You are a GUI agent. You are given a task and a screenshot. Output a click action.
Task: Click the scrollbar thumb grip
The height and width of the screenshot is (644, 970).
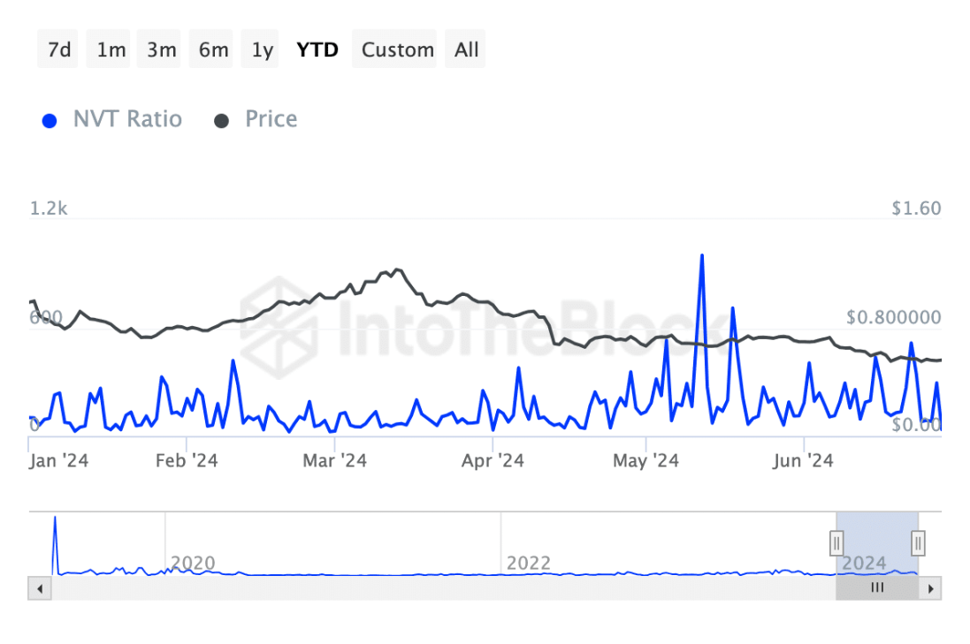[x=877, y=588]
